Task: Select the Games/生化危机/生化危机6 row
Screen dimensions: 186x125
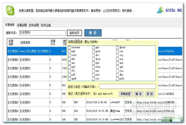Action: tap(34, 51)
